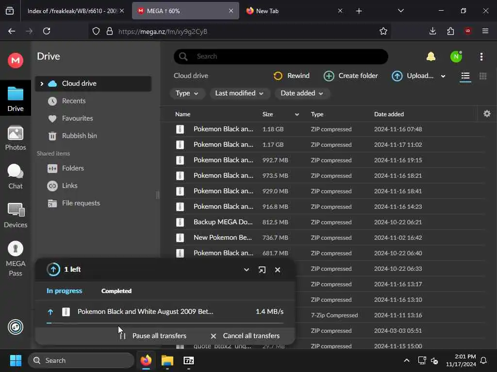Click the upload progress bar

click(x=165, y=323)
